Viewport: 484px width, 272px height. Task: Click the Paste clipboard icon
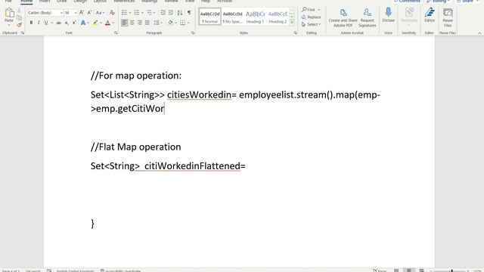[9, 14]
